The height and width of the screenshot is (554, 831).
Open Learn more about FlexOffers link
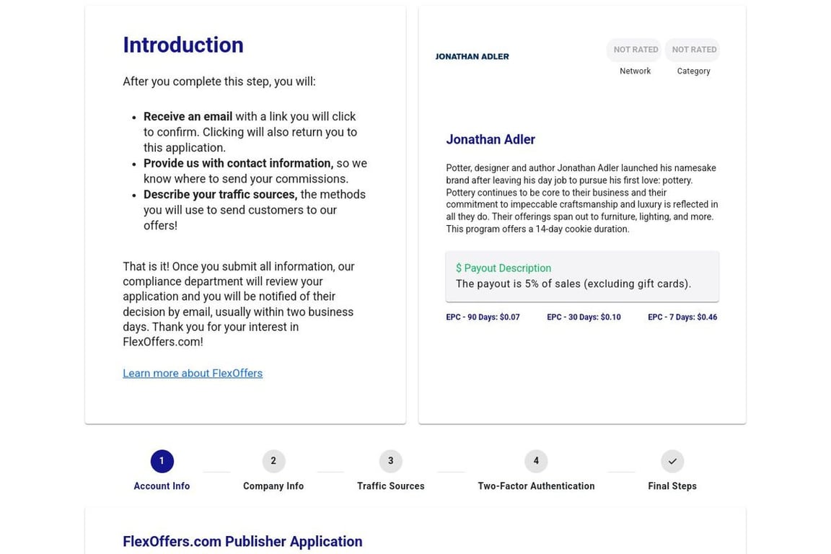[193, 373]
